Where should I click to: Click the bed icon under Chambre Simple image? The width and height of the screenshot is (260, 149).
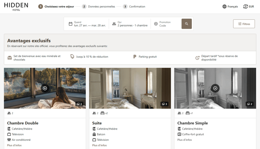point(187,113)
